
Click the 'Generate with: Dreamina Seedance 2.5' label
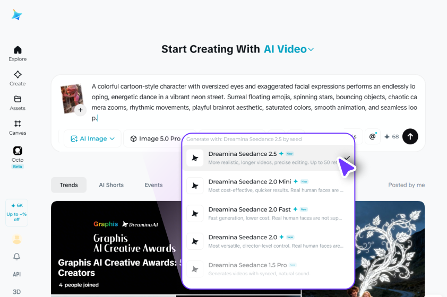[x=244, y=139]
